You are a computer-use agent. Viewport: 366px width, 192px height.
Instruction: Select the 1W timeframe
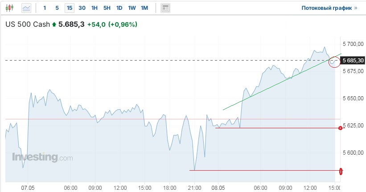pos(132,8)
